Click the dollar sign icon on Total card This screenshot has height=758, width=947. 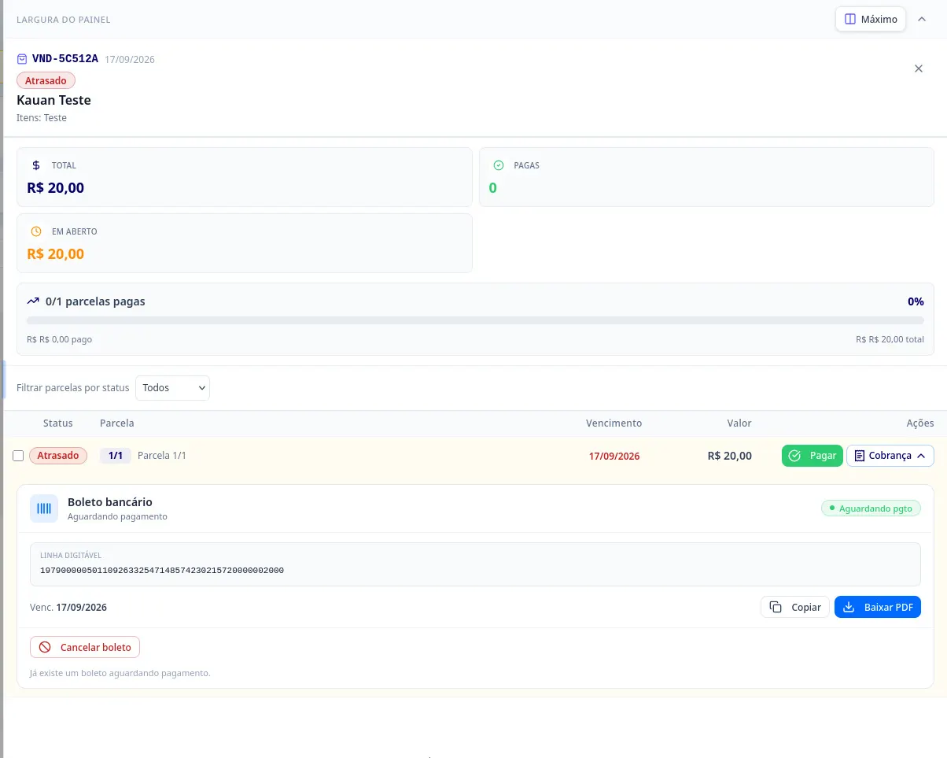coord(36,165)
